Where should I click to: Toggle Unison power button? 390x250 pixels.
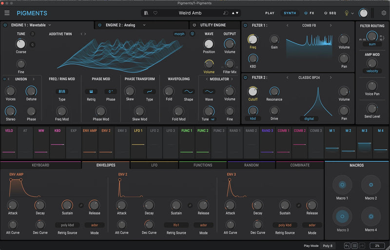4,79
